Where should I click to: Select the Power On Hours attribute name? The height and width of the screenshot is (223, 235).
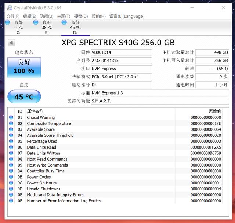click(x=41, y=183)
